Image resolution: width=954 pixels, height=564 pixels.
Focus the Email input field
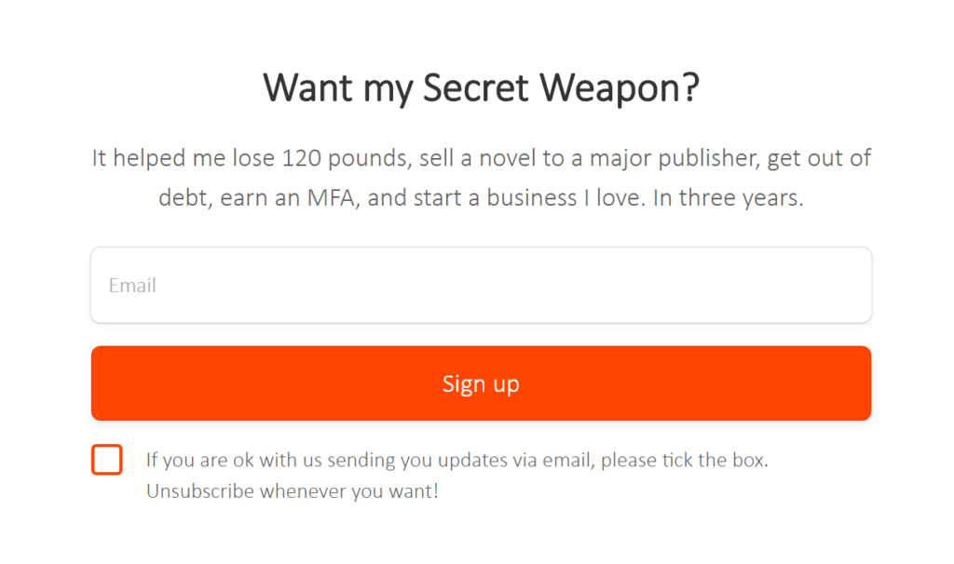click(x=482, y=285)
